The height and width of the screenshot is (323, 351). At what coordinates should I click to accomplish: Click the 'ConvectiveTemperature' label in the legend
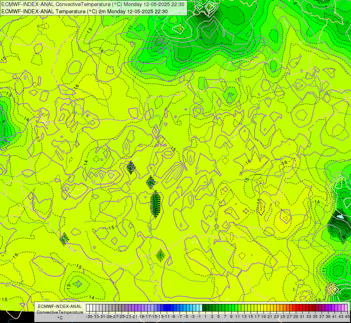(60, 312)
